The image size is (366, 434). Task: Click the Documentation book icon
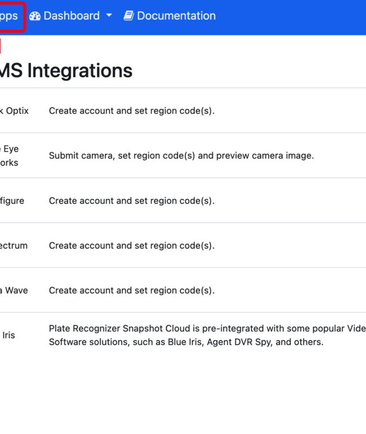[128, 16]
